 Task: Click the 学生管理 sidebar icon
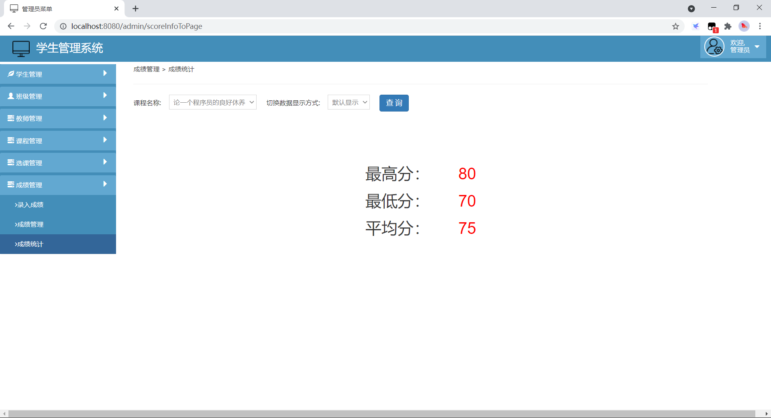click(x=10, y=74)
